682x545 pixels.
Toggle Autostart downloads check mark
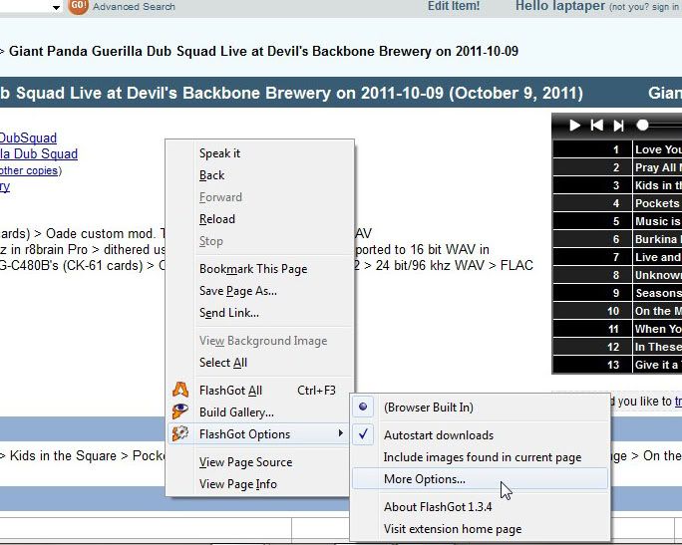(x=363, y=434)
